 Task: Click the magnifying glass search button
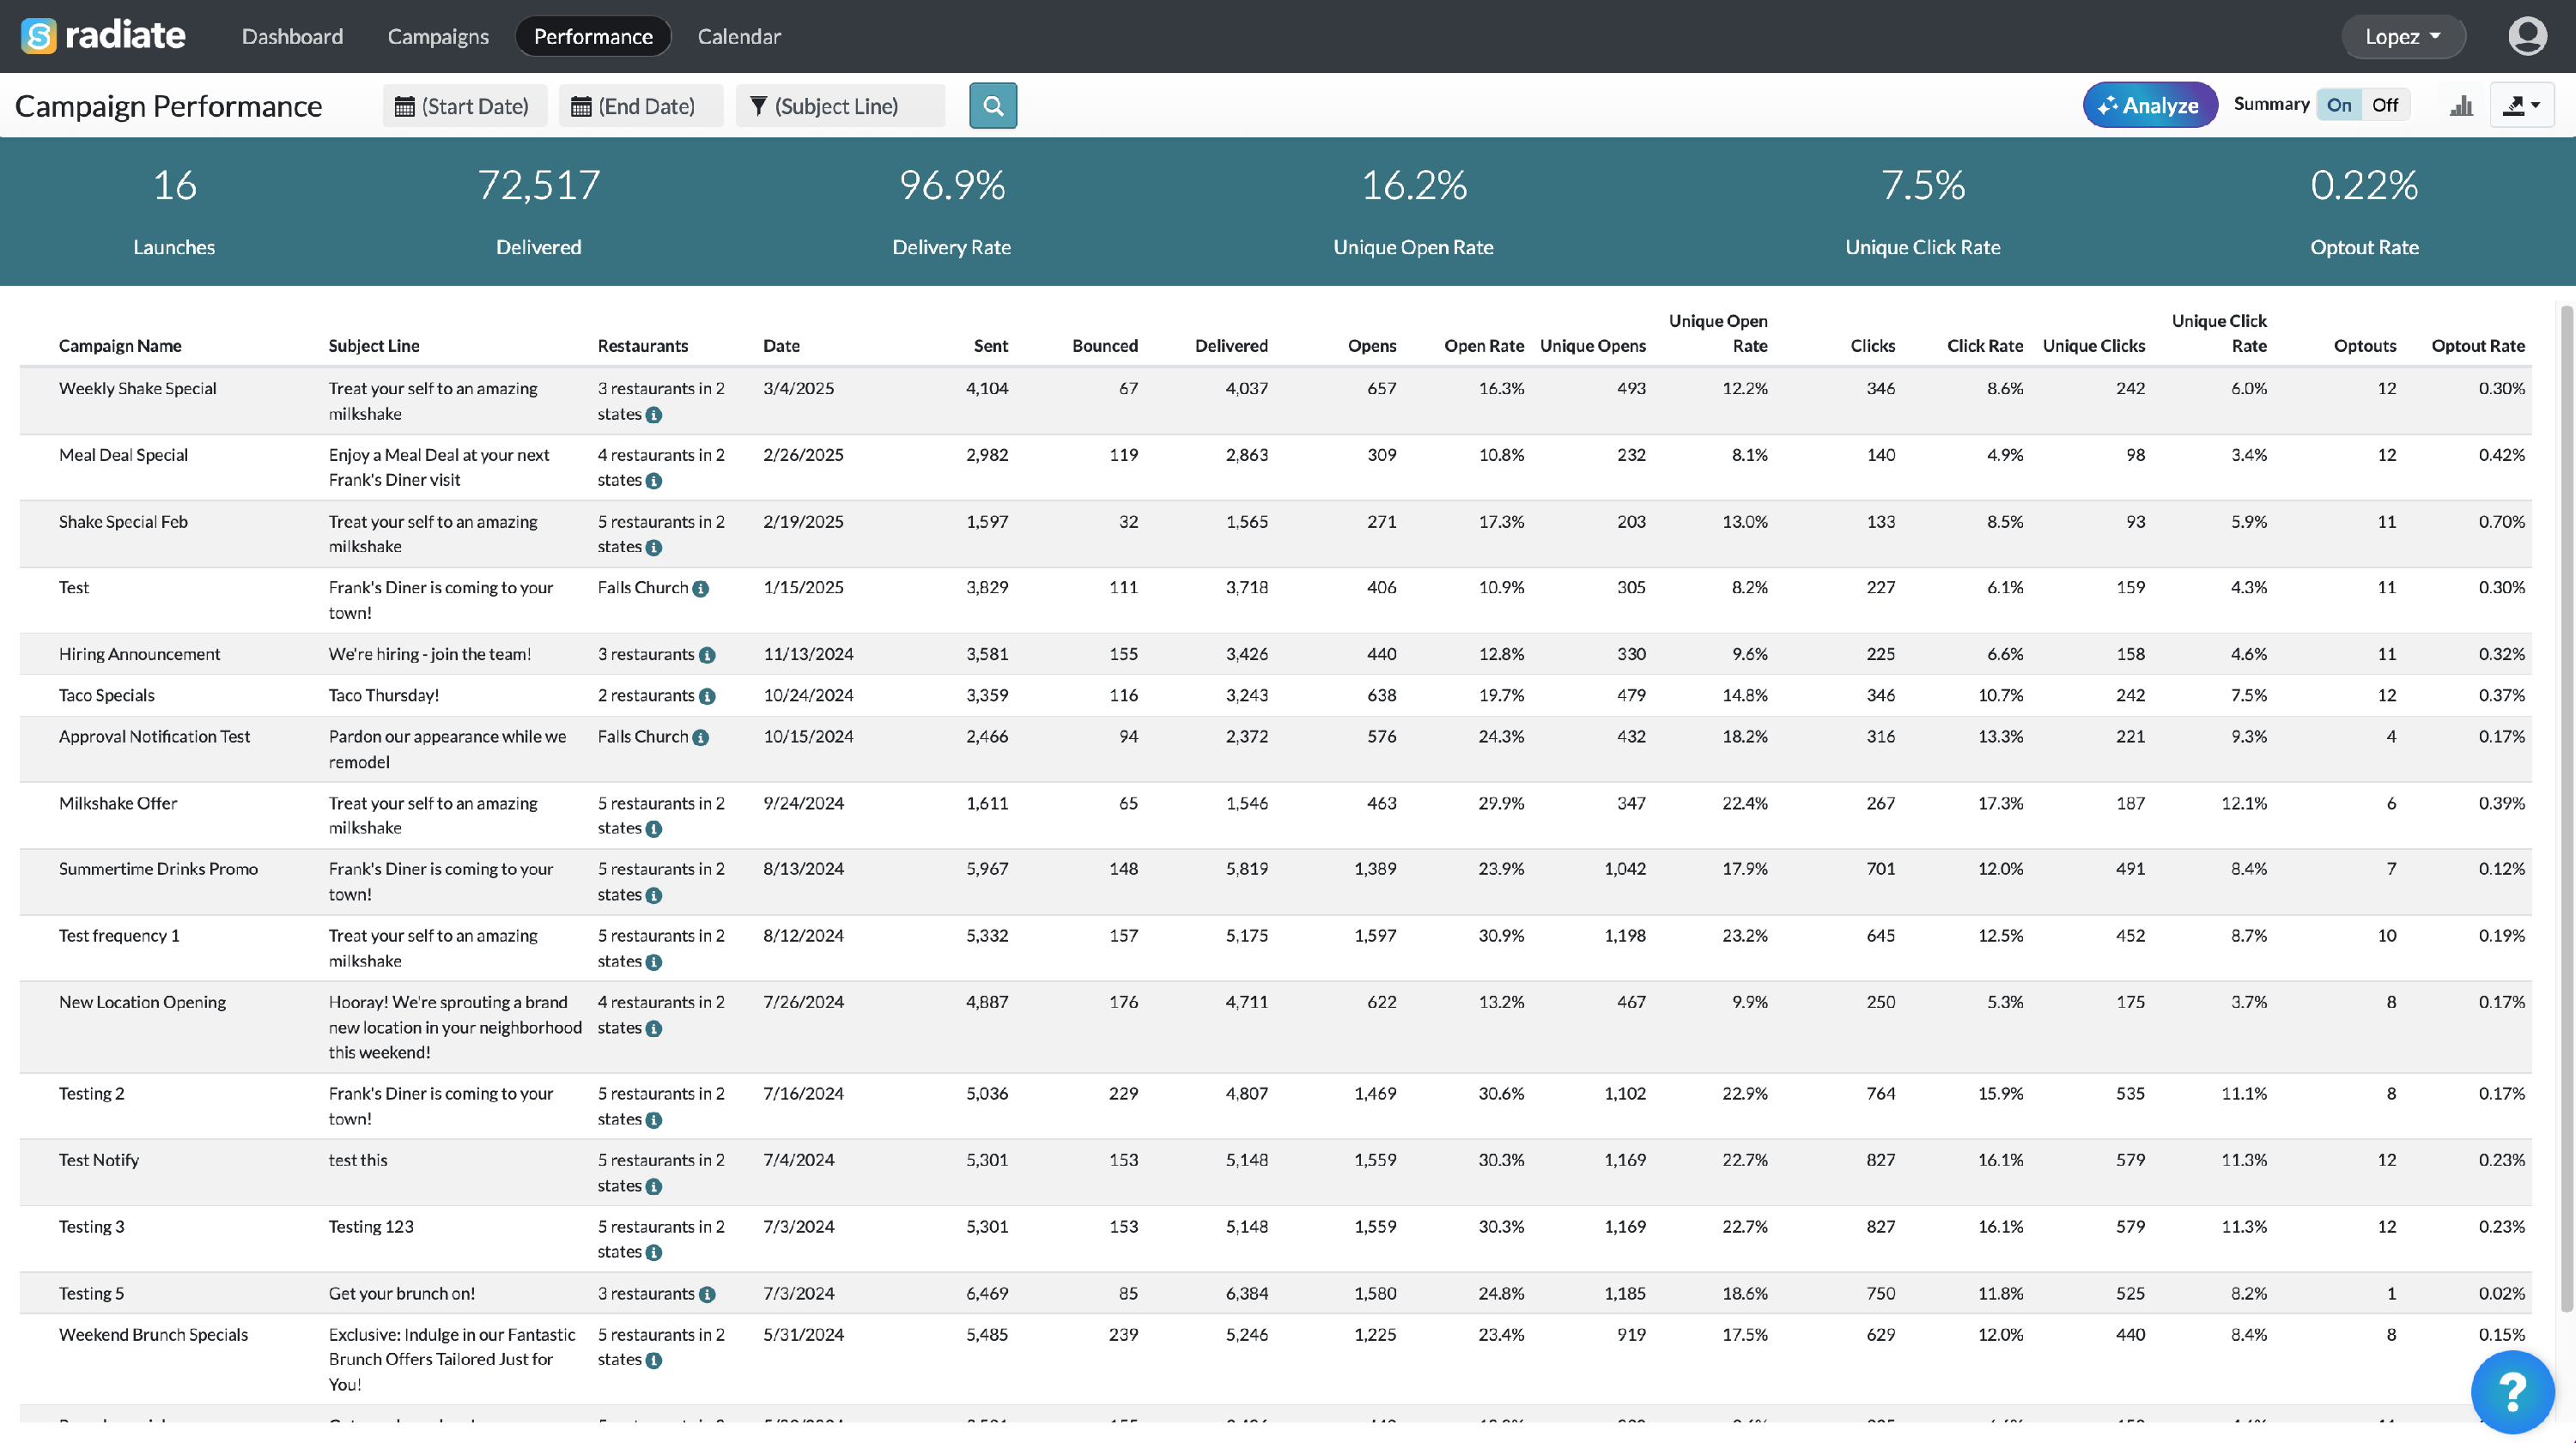point(992,105)
